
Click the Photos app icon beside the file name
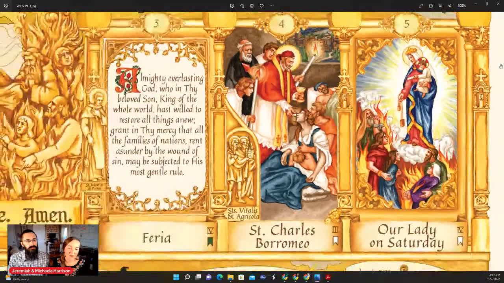[x=6, y=6]
